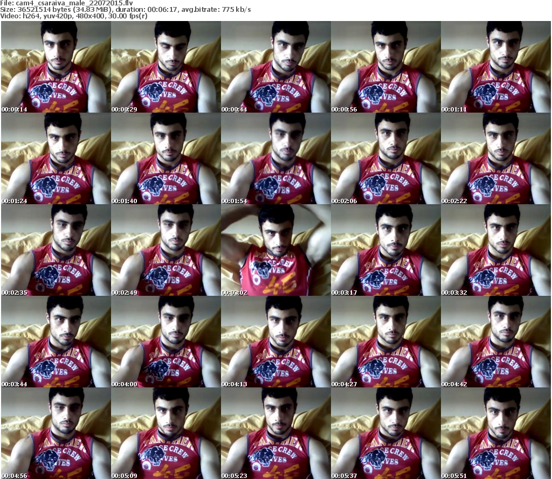View the frame timestamped 00:03:17
This screenshot has height=479, width=552.
point(386,250)
